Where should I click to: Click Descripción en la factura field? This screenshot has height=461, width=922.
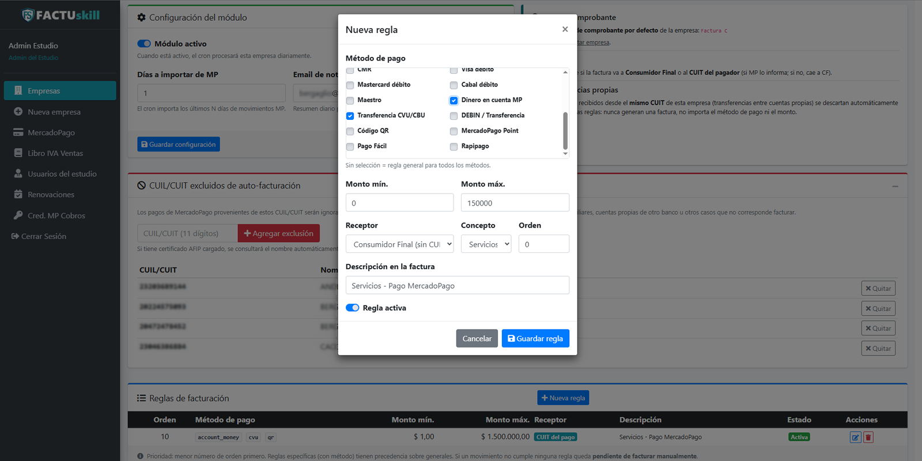tap(458, 285)
